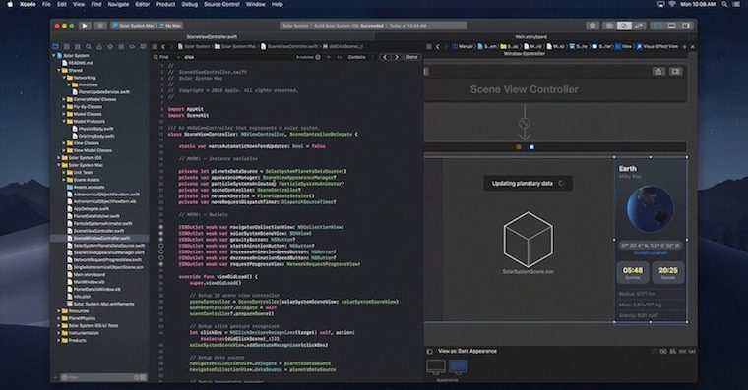Run the project with the Play button
748x390 pixels.
[x=85, y=26]
